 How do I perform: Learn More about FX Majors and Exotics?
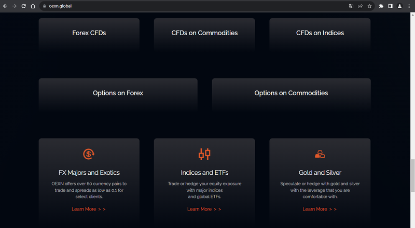coord(89,209)
